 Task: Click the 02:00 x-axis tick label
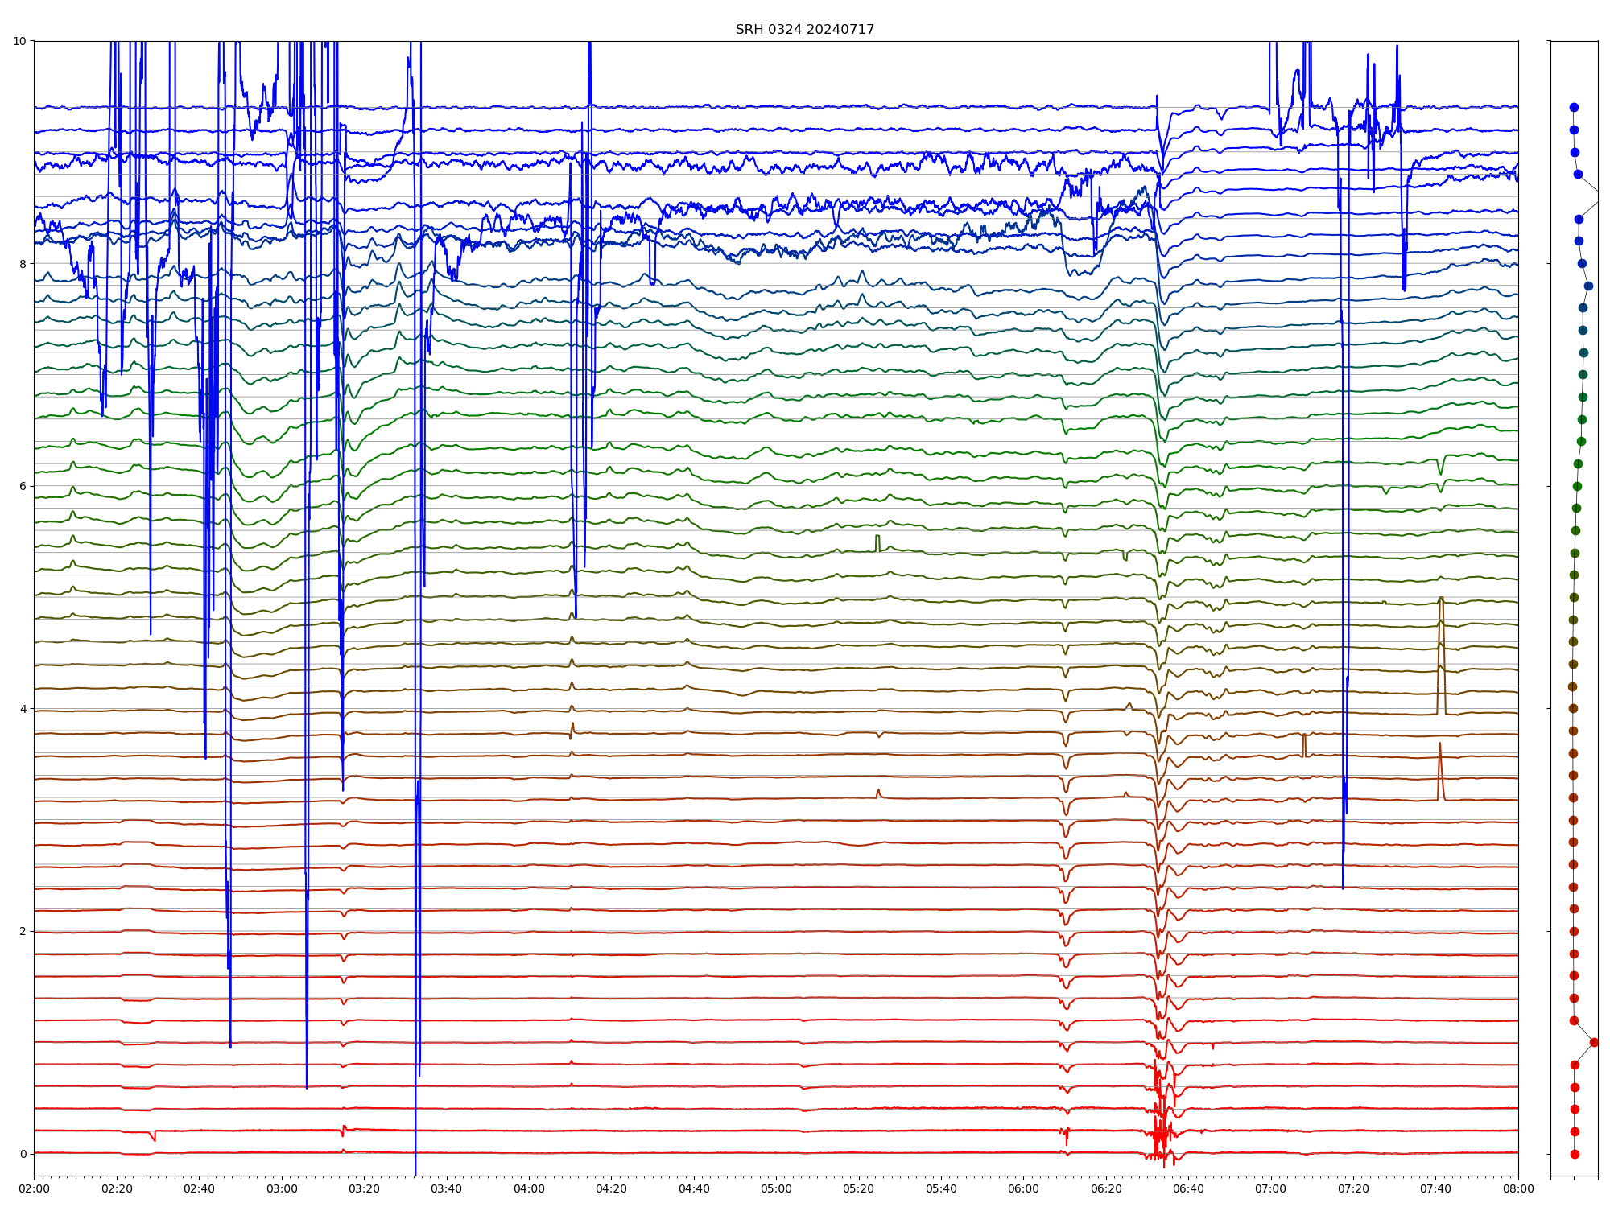point(34,1188)
